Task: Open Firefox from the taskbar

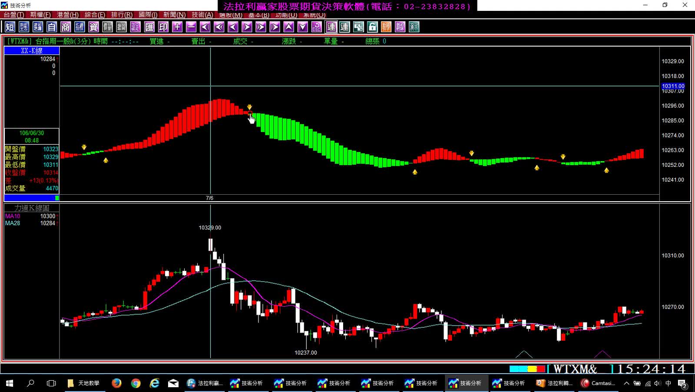Action: click(x=116, y=383)
